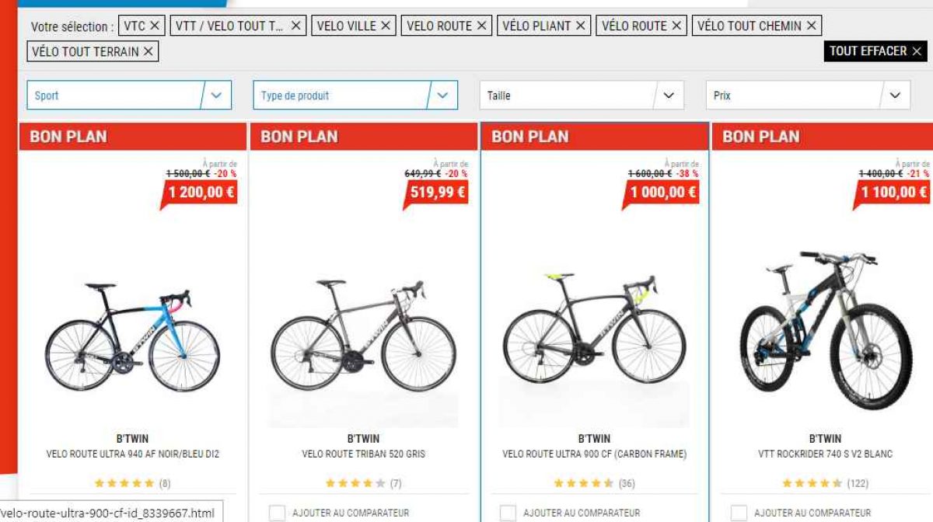The image size is (933, 522).
Task: Remove the VÉLO TOUT CHEMIN filter
Action: (812, 26)
